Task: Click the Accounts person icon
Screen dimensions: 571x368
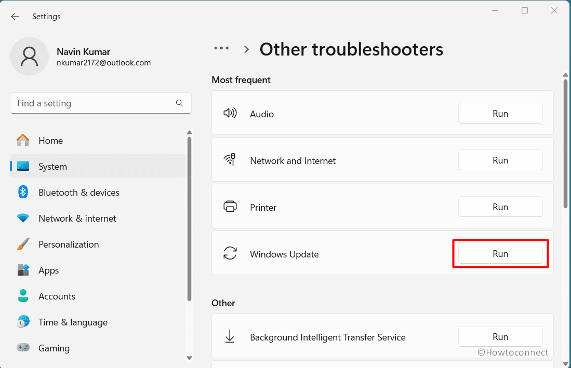Action: [x=23, y=296]
